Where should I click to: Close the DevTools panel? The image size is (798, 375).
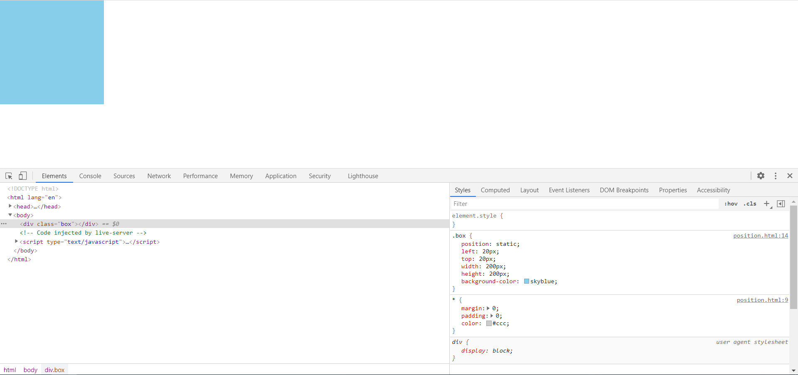tap(790, 176)
